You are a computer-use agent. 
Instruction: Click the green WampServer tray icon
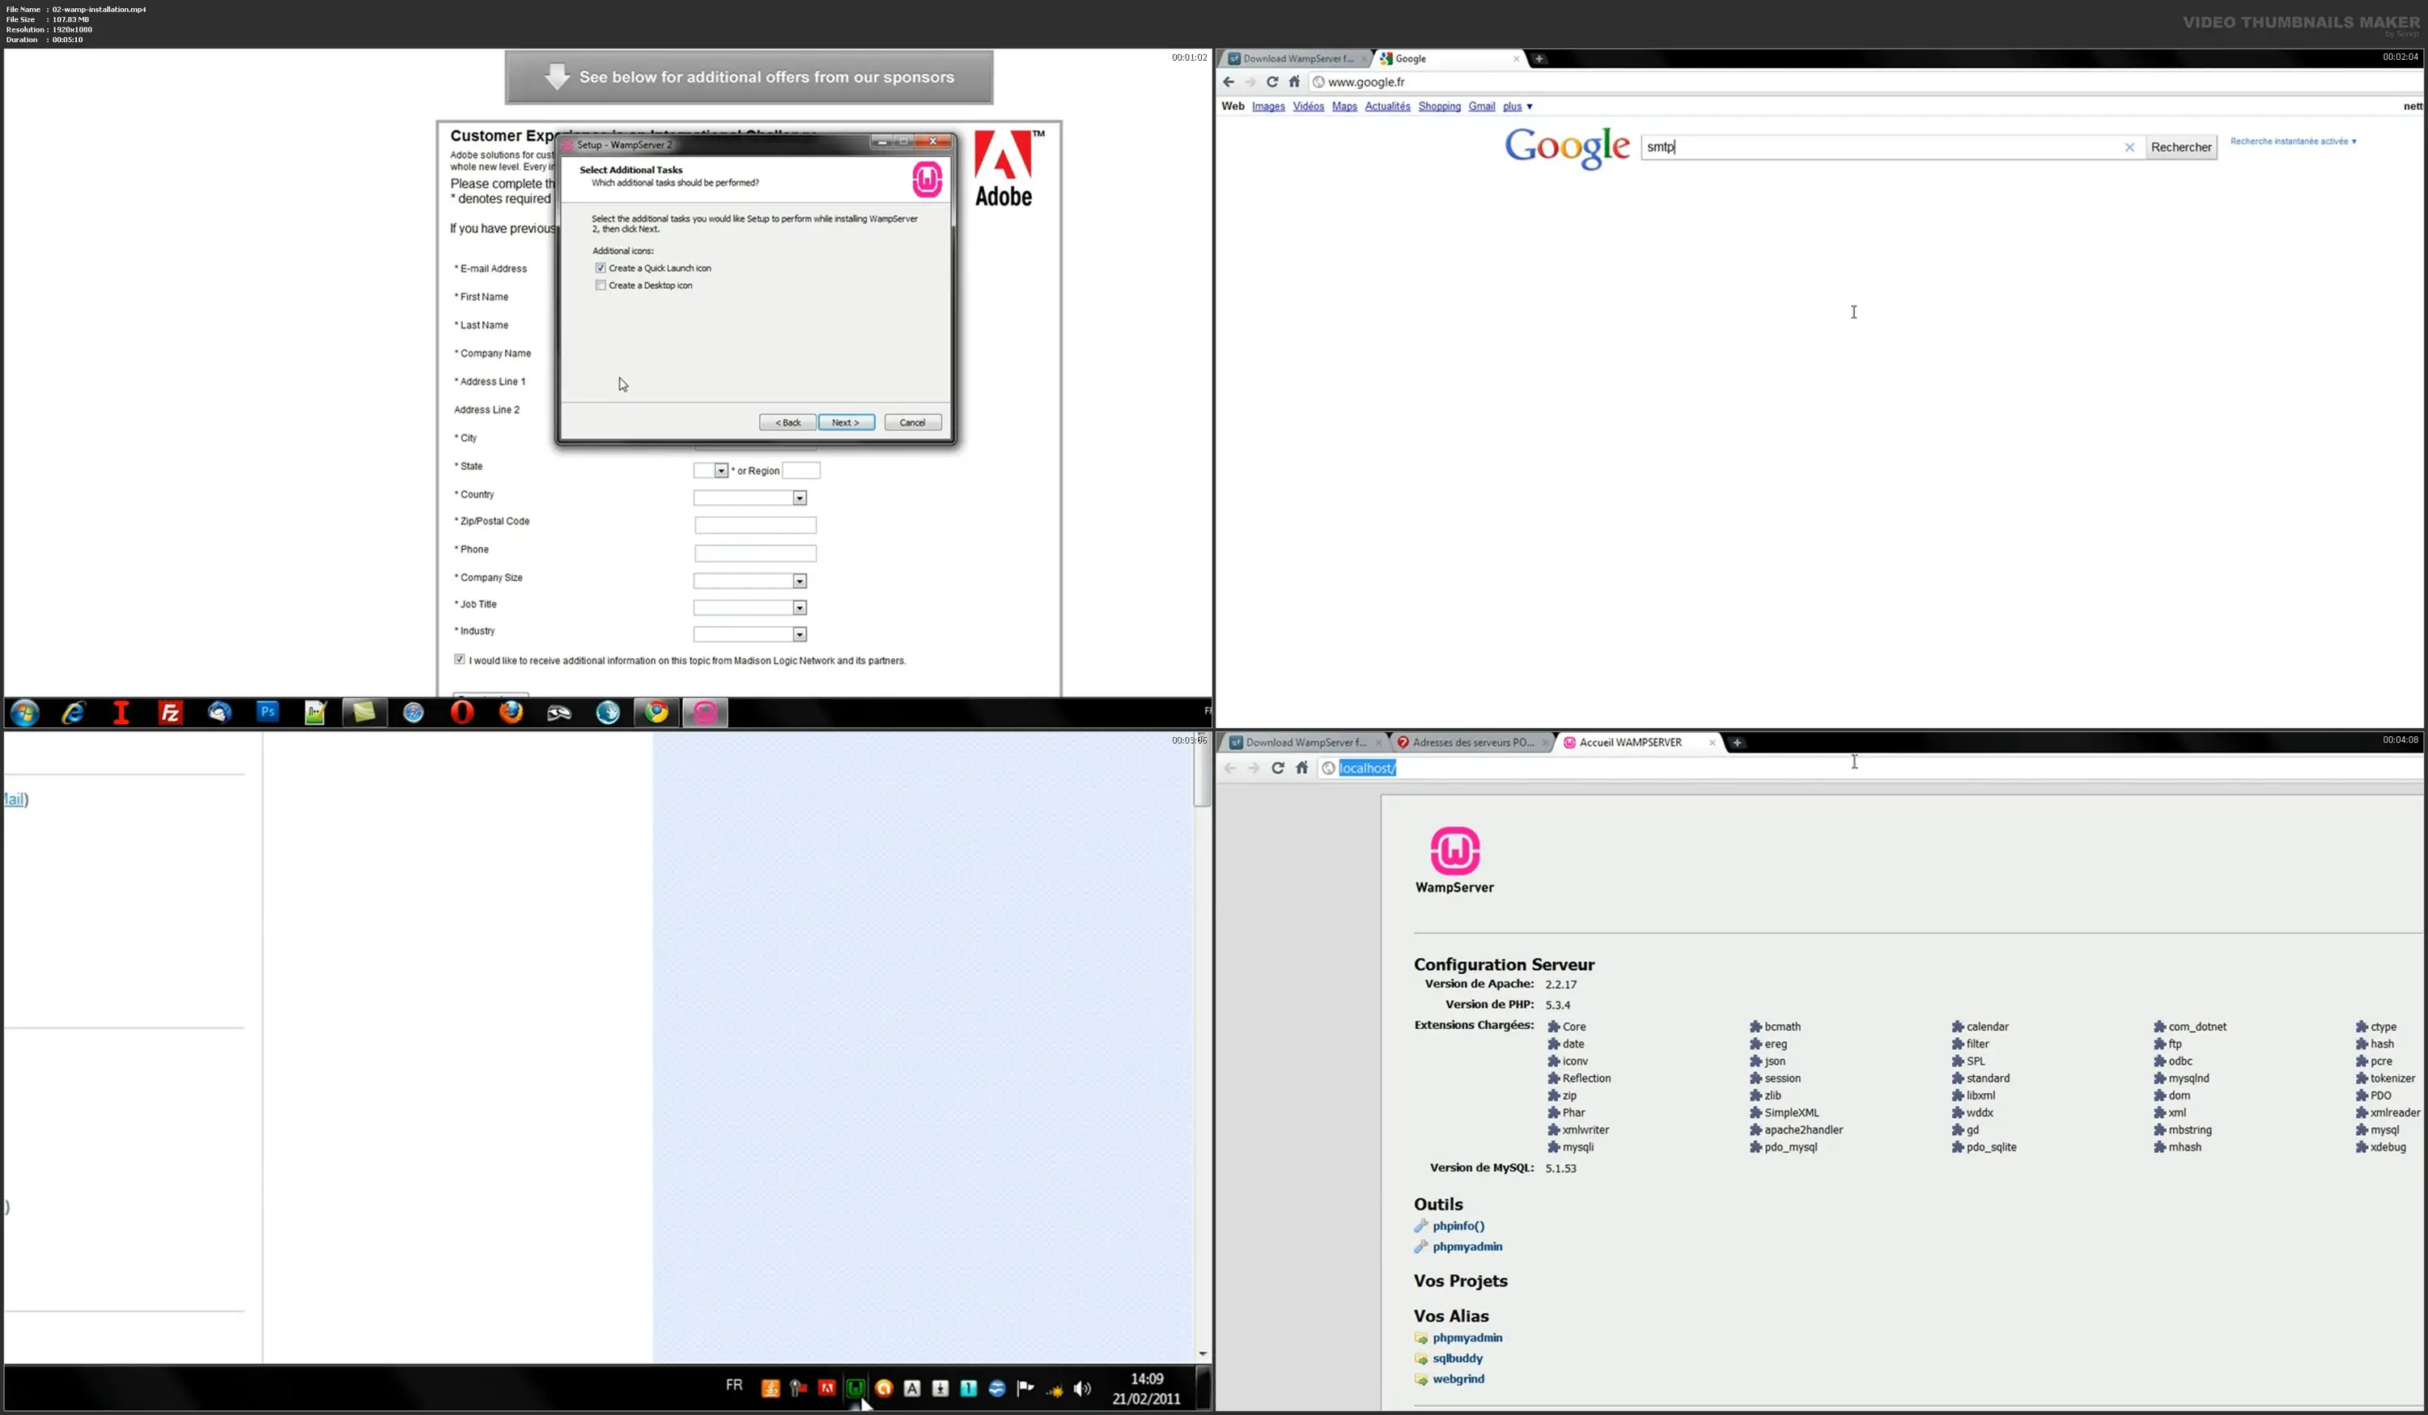[855, 1388]
